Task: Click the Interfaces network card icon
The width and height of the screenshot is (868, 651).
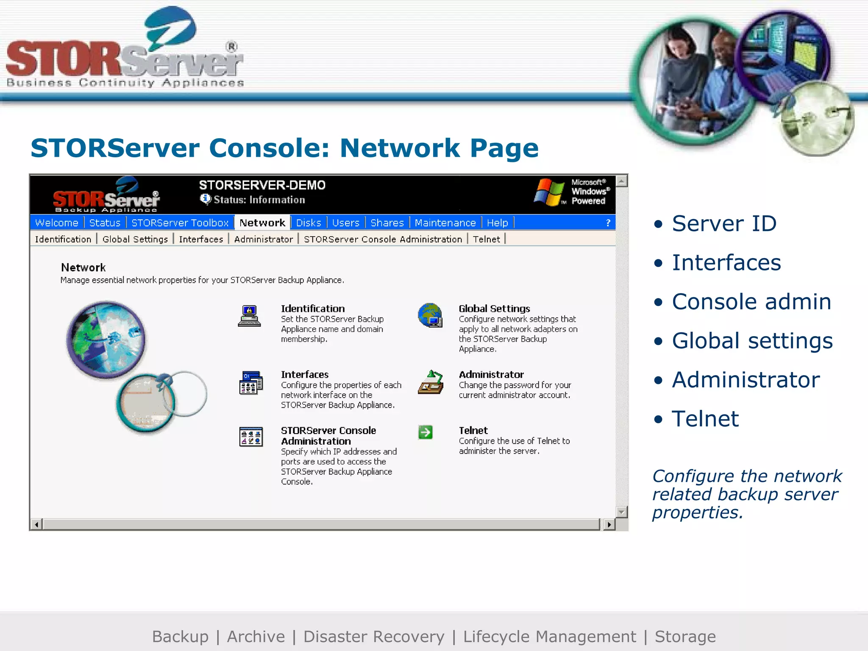Action: click(251, 383)
